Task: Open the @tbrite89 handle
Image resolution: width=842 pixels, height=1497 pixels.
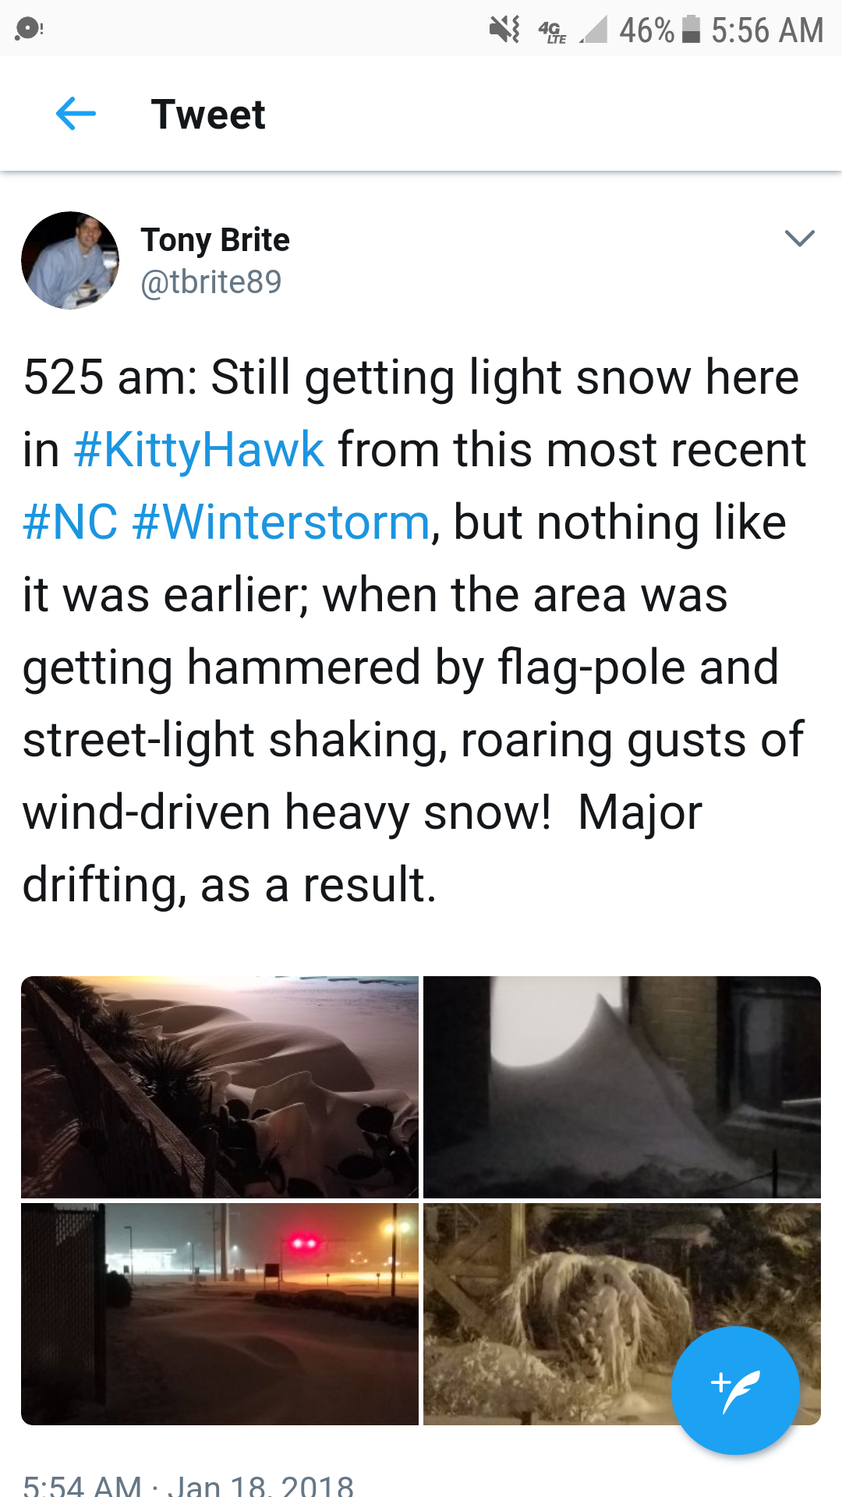Action: 211,281
